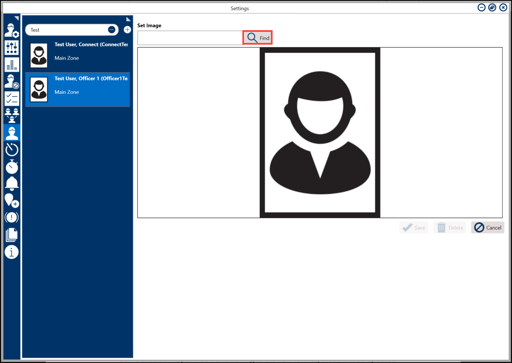Click the plus icon beside search box
Viewport: 512px width, 363px height.
tap(127, 30)
